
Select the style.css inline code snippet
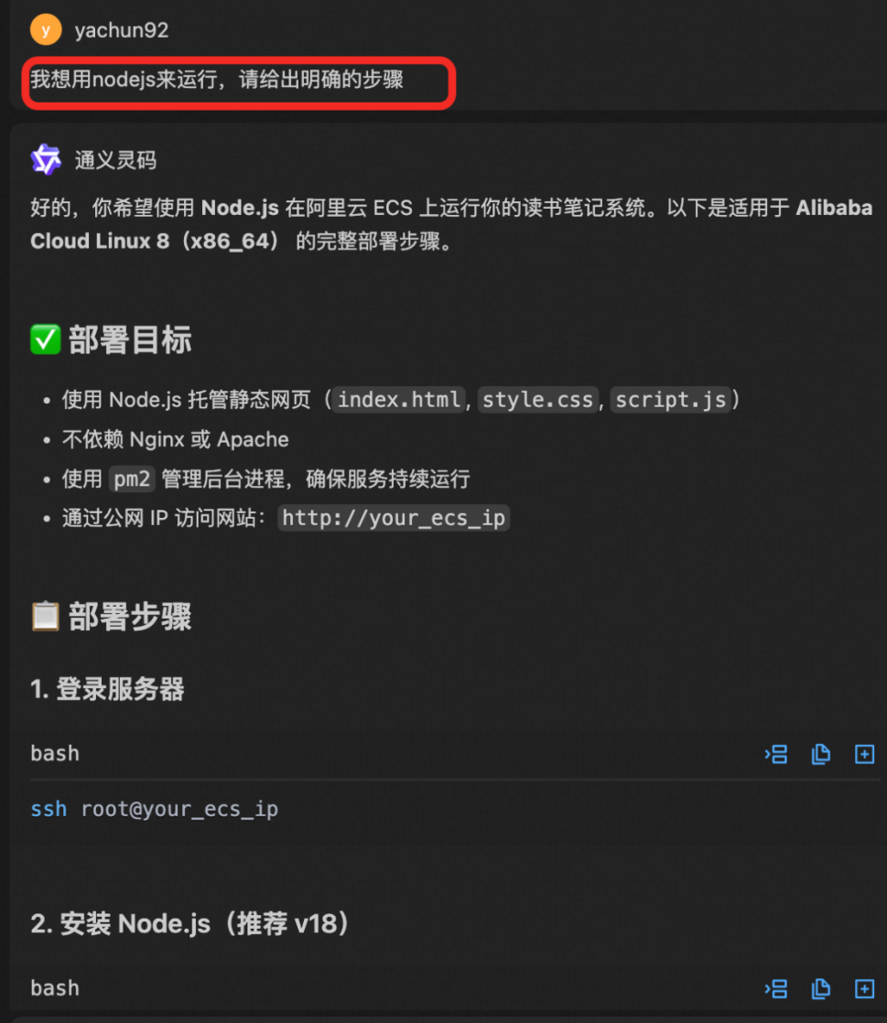538,399
